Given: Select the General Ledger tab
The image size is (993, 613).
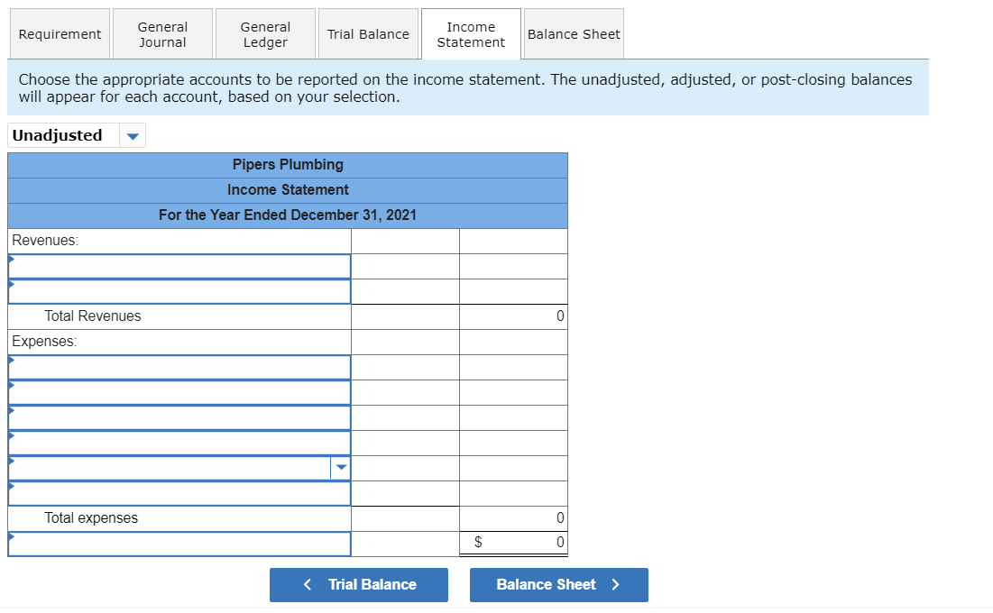Looking at the screenshot, I should (x=265, y=33).
